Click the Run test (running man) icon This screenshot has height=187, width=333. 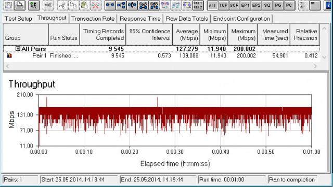34,6
